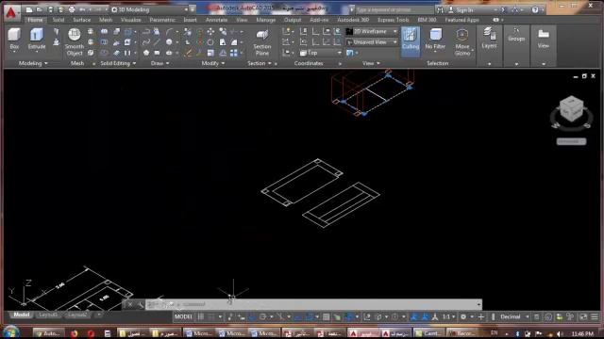Click the command line customize wrench icon

coord(141,305)
